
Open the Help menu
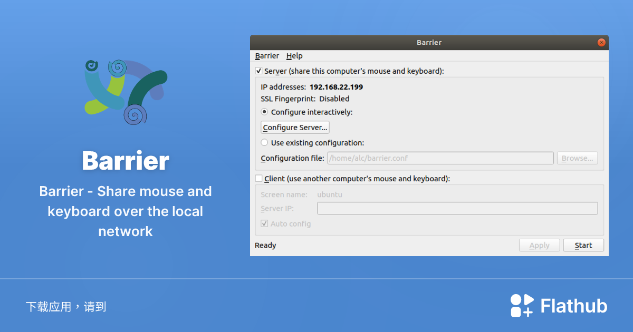(294, 56)
